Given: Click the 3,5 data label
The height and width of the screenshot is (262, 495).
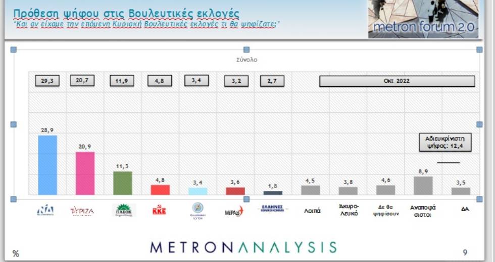Looking at the screenshot, I should pyautogui.click(x=461, y=182).
